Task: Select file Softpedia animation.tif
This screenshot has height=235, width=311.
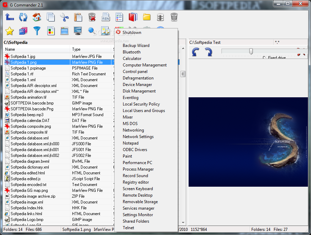Action: (28, 97)
